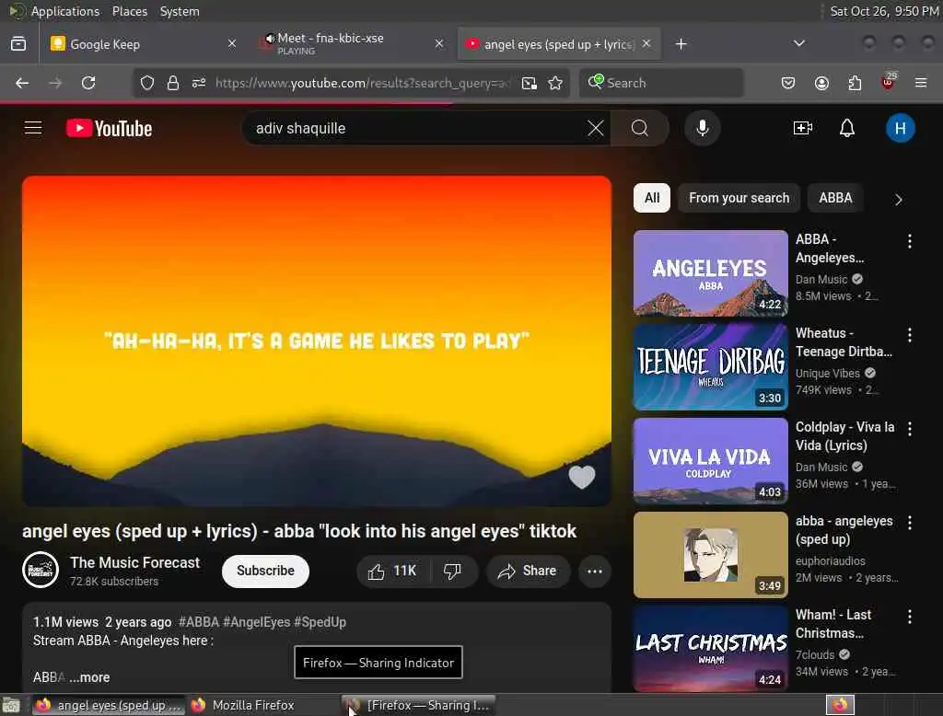Open The Music Forecast channel avatar
Image resolution: width=943 pixels, height=716 pixels.
coord(41,570)
